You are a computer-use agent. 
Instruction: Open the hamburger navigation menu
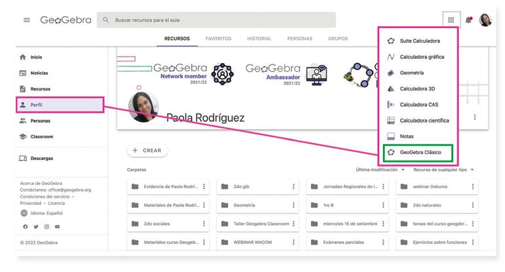(27, 20)
